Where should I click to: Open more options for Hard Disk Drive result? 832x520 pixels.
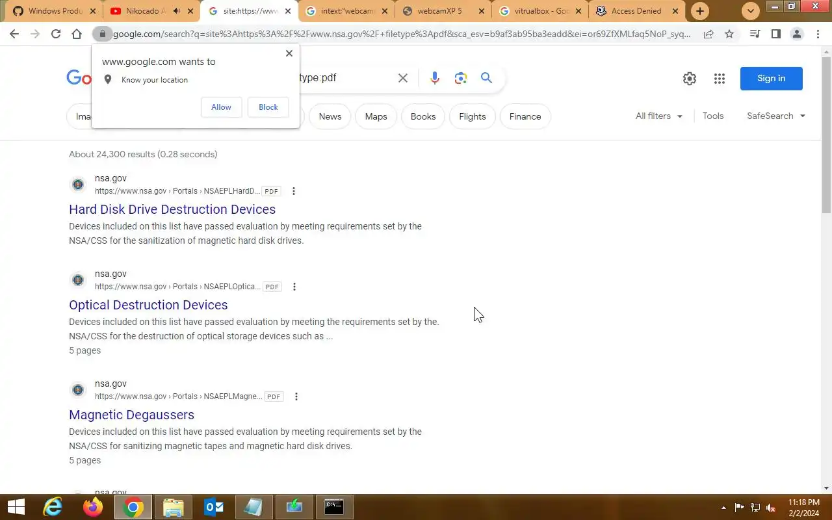(294, 191)
